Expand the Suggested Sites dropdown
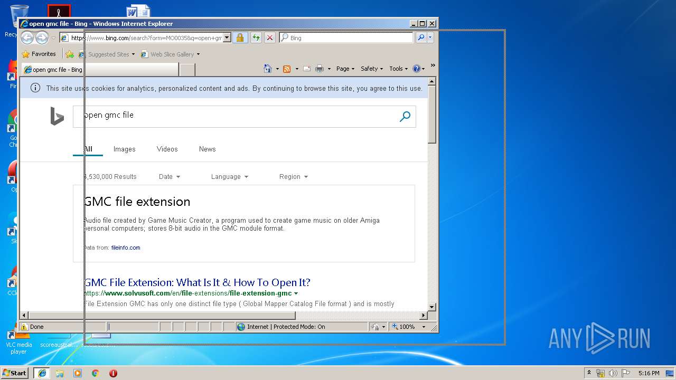The image size is (676, 380). (x=133, y=54)
